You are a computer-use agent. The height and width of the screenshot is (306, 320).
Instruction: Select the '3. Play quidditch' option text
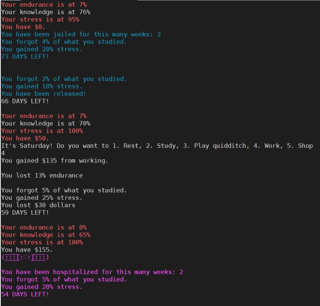point(216,146)
